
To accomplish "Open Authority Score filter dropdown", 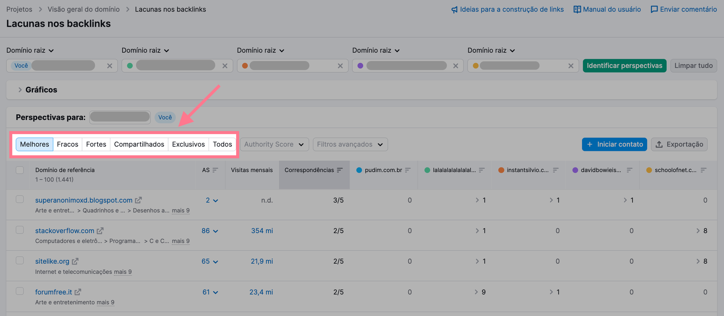I will (x=274, y=144).
